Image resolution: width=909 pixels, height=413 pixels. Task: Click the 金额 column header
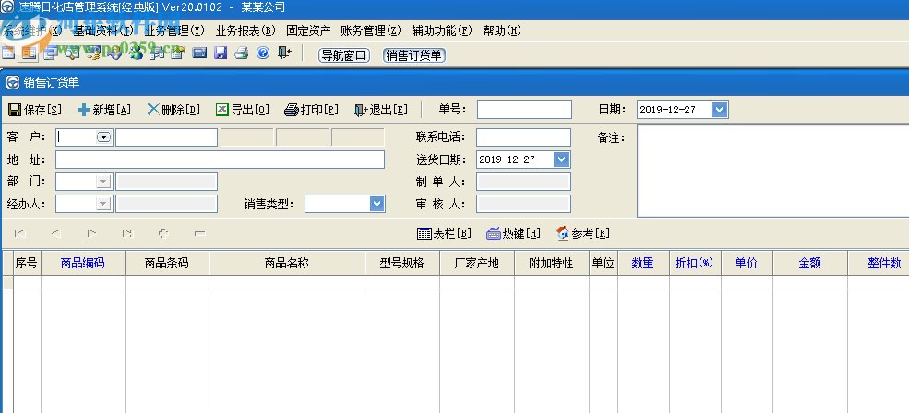(810, 263)
